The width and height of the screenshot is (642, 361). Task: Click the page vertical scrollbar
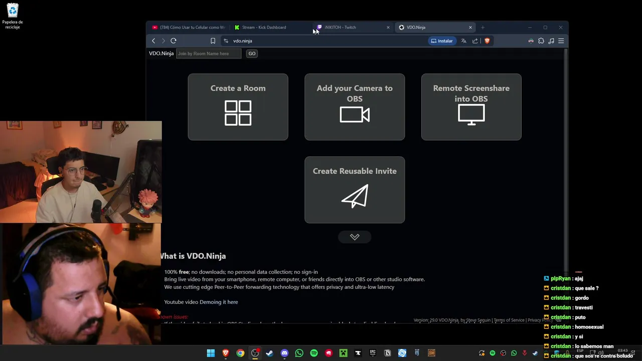tap(566, 159)
